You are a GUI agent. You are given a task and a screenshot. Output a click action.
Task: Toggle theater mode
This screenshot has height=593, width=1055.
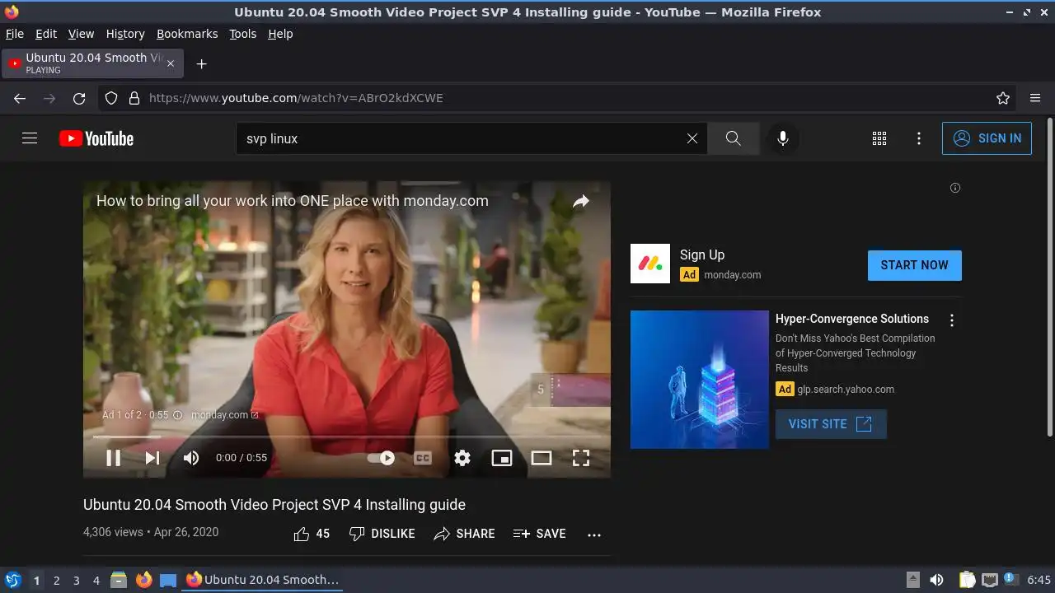pos(542,458)
